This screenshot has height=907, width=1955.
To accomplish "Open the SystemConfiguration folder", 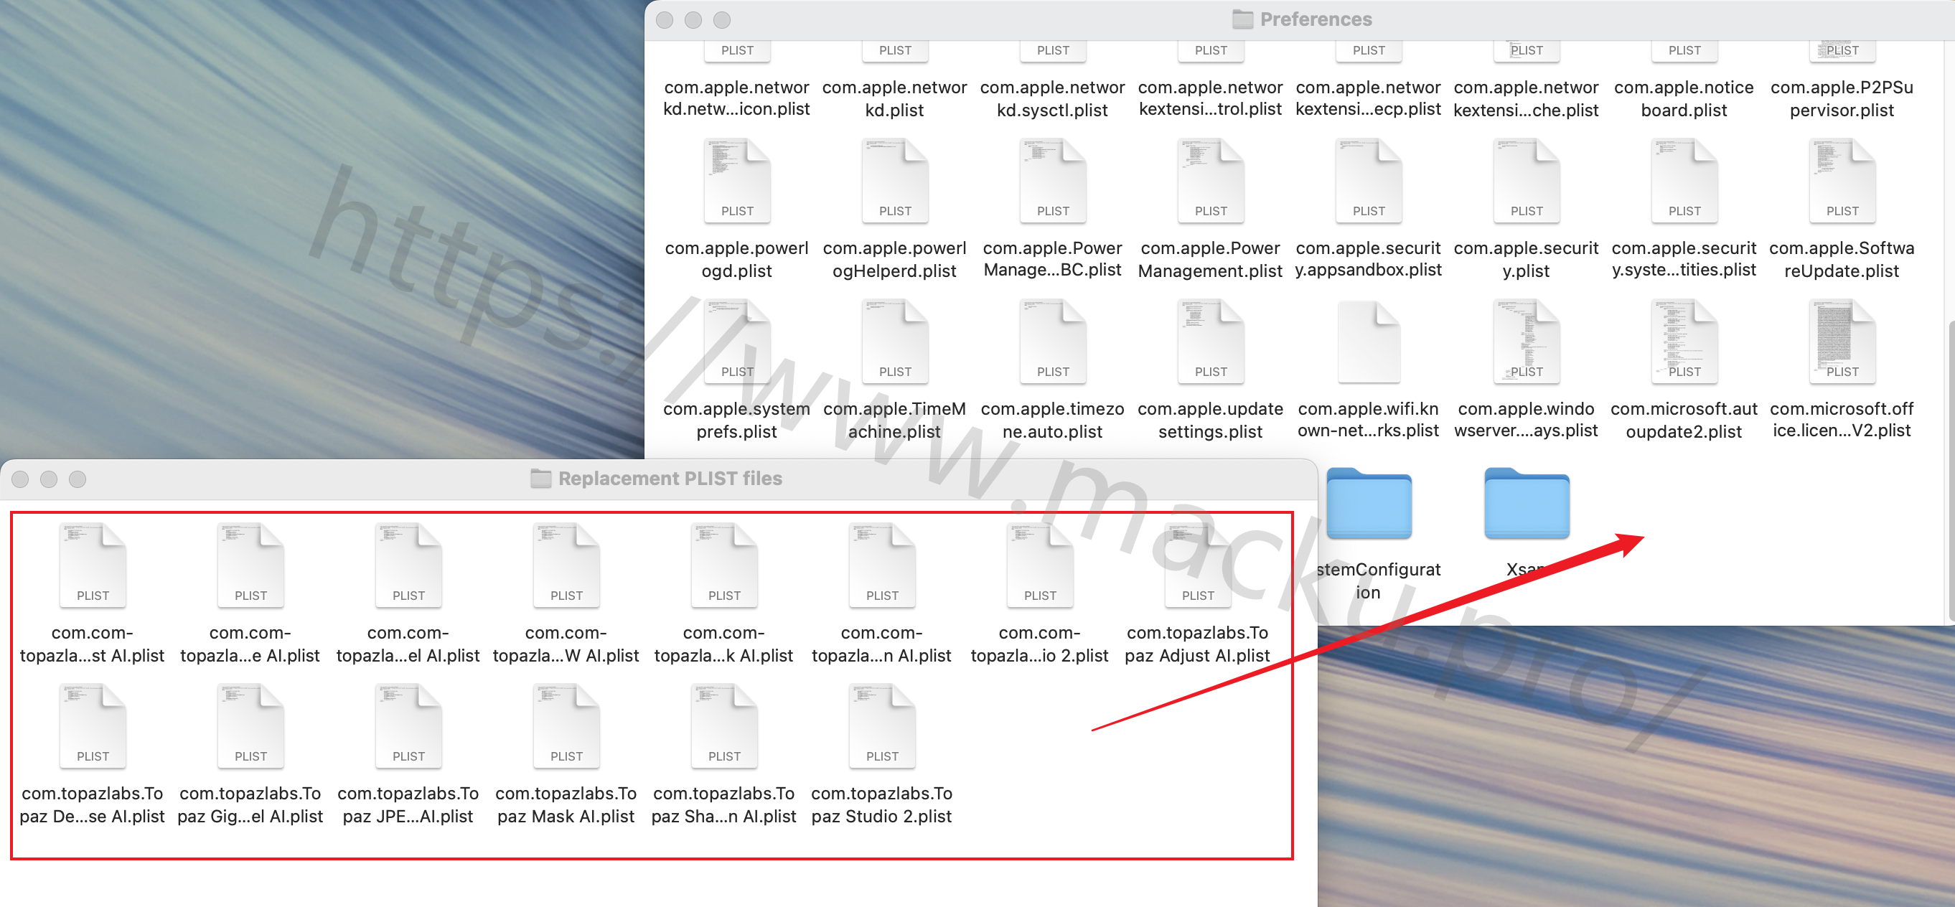I will click(1369, 502).
